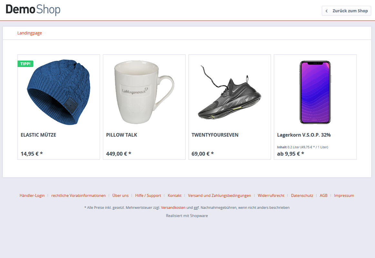Select the PILLOW TALK product title
The width and height of the screenshot is (375, 258).
pyautogui.click(x=122, y=135)
